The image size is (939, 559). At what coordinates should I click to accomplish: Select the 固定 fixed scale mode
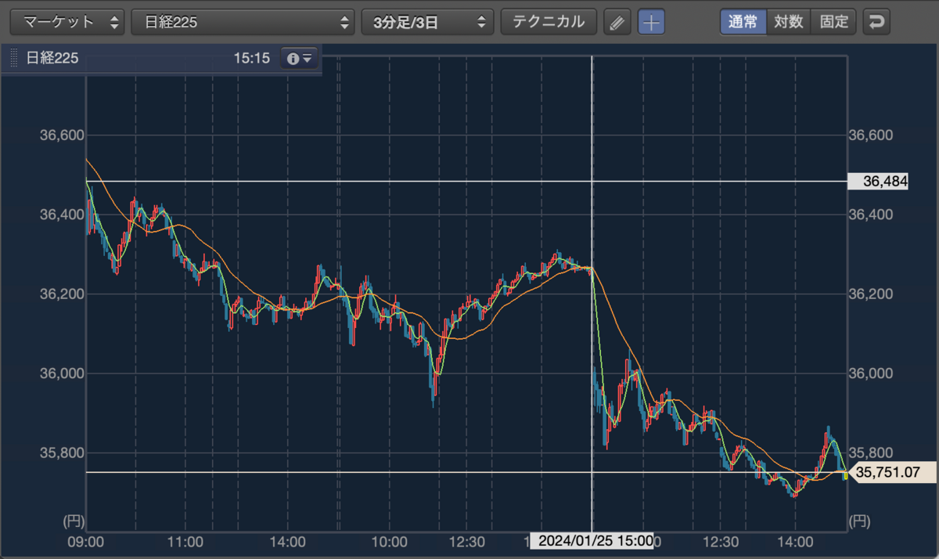[x=834, y=22]
